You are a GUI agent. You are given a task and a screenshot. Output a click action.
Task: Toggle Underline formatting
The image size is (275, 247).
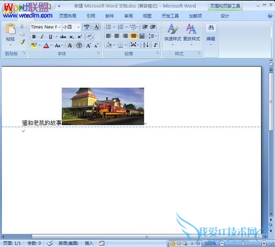coord(50,37)
